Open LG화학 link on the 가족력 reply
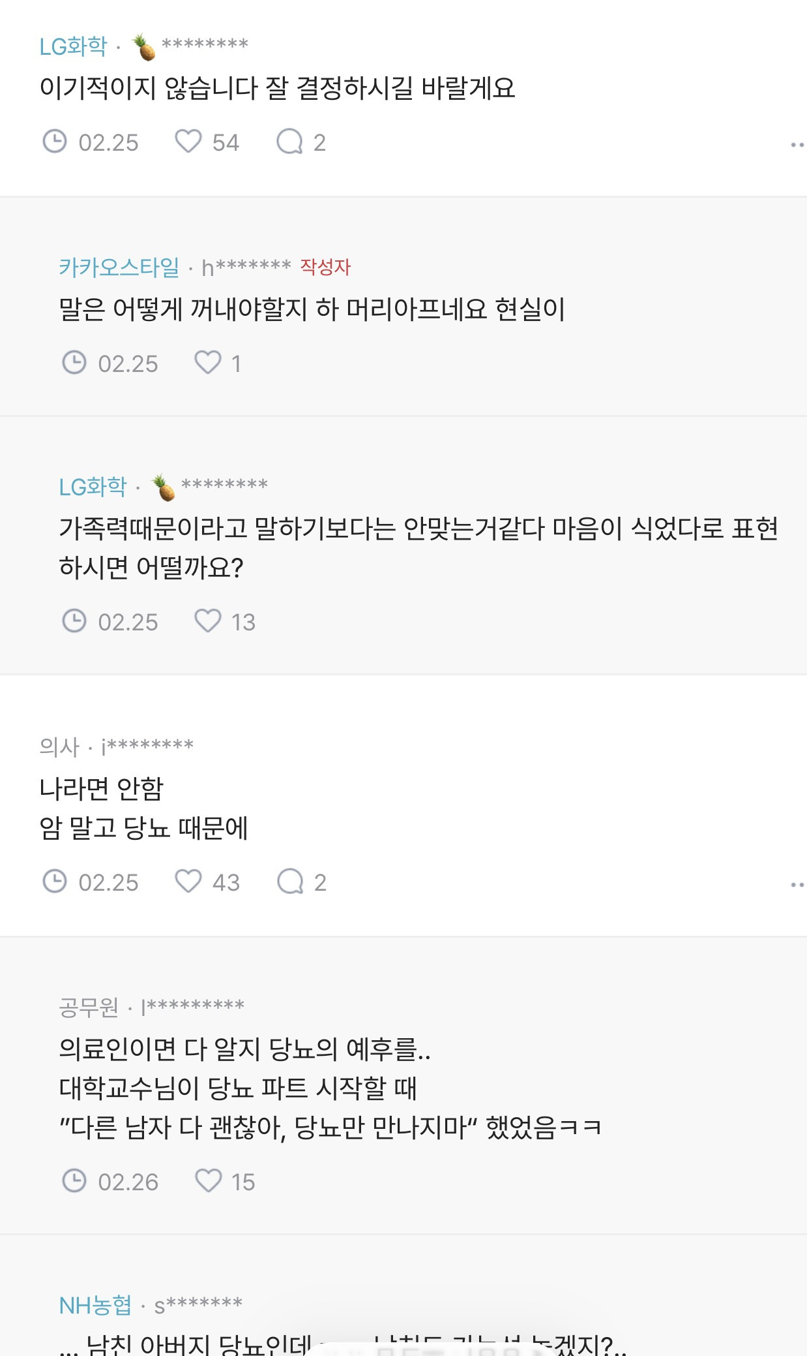Screen dimensions: 807x1356 pos(93,487)
